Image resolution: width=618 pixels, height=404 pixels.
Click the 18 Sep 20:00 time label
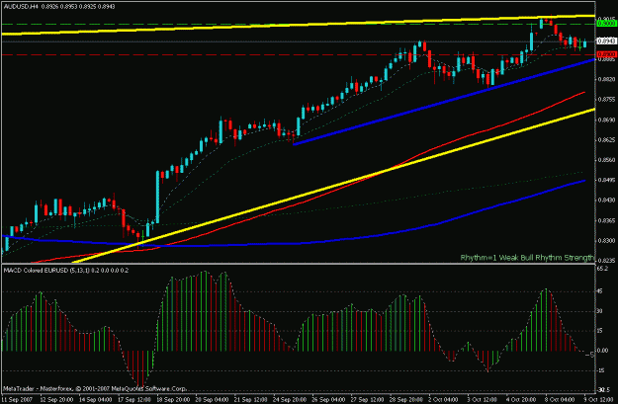[x=173, y=399]
